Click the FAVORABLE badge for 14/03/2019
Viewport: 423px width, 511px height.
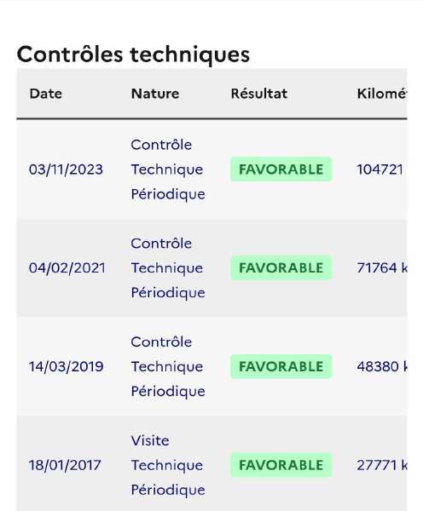pyautogui.click(x=281, y=366)
